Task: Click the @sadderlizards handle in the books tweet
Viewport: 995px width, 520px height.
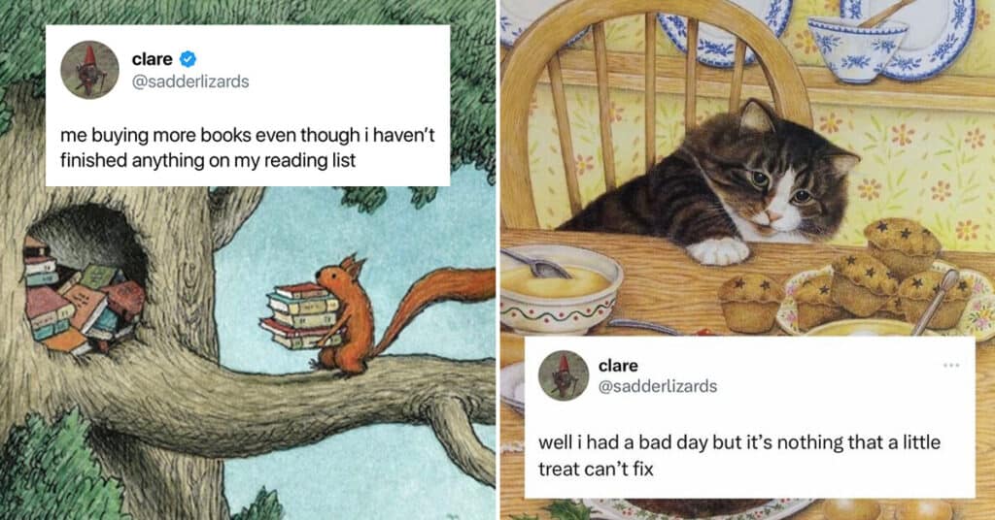Action: click(x=190, y=81)
